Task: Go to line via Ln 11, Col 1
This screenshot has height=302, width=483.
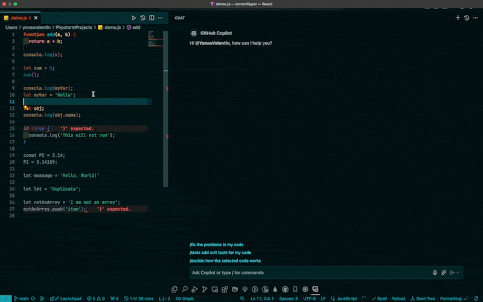Action: [262, 298]
